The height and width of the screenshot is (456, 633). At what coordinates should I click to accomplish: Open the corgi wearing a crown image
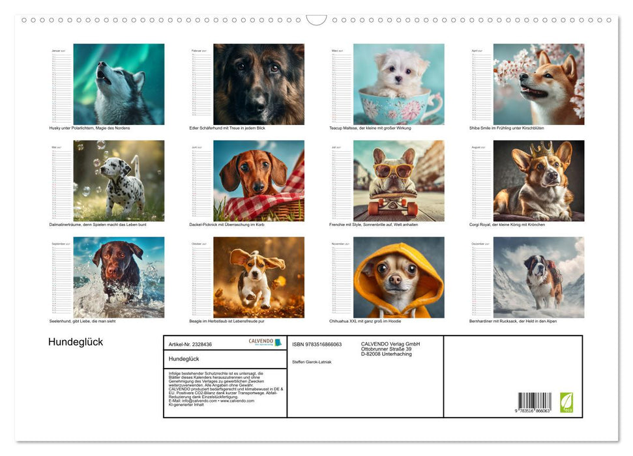538,181
